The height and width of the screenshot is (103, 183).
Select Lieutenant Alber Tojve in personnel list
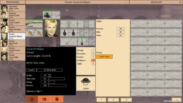click(x=13, y=8)
